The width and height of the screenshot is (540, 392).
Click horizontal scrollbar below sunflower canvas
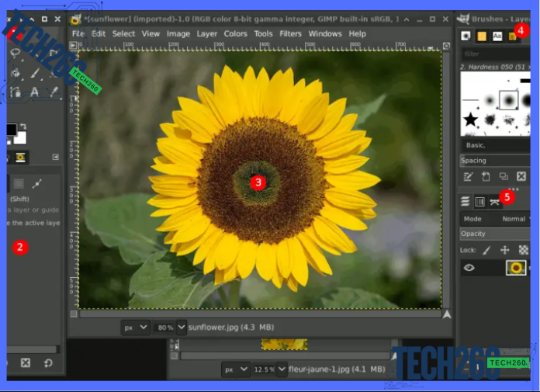tap(260, 314)
